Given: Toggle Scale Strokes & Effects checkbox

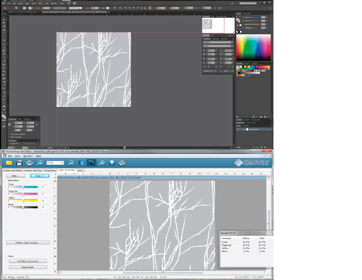Looking at the screenshot, I should point(9,134).
